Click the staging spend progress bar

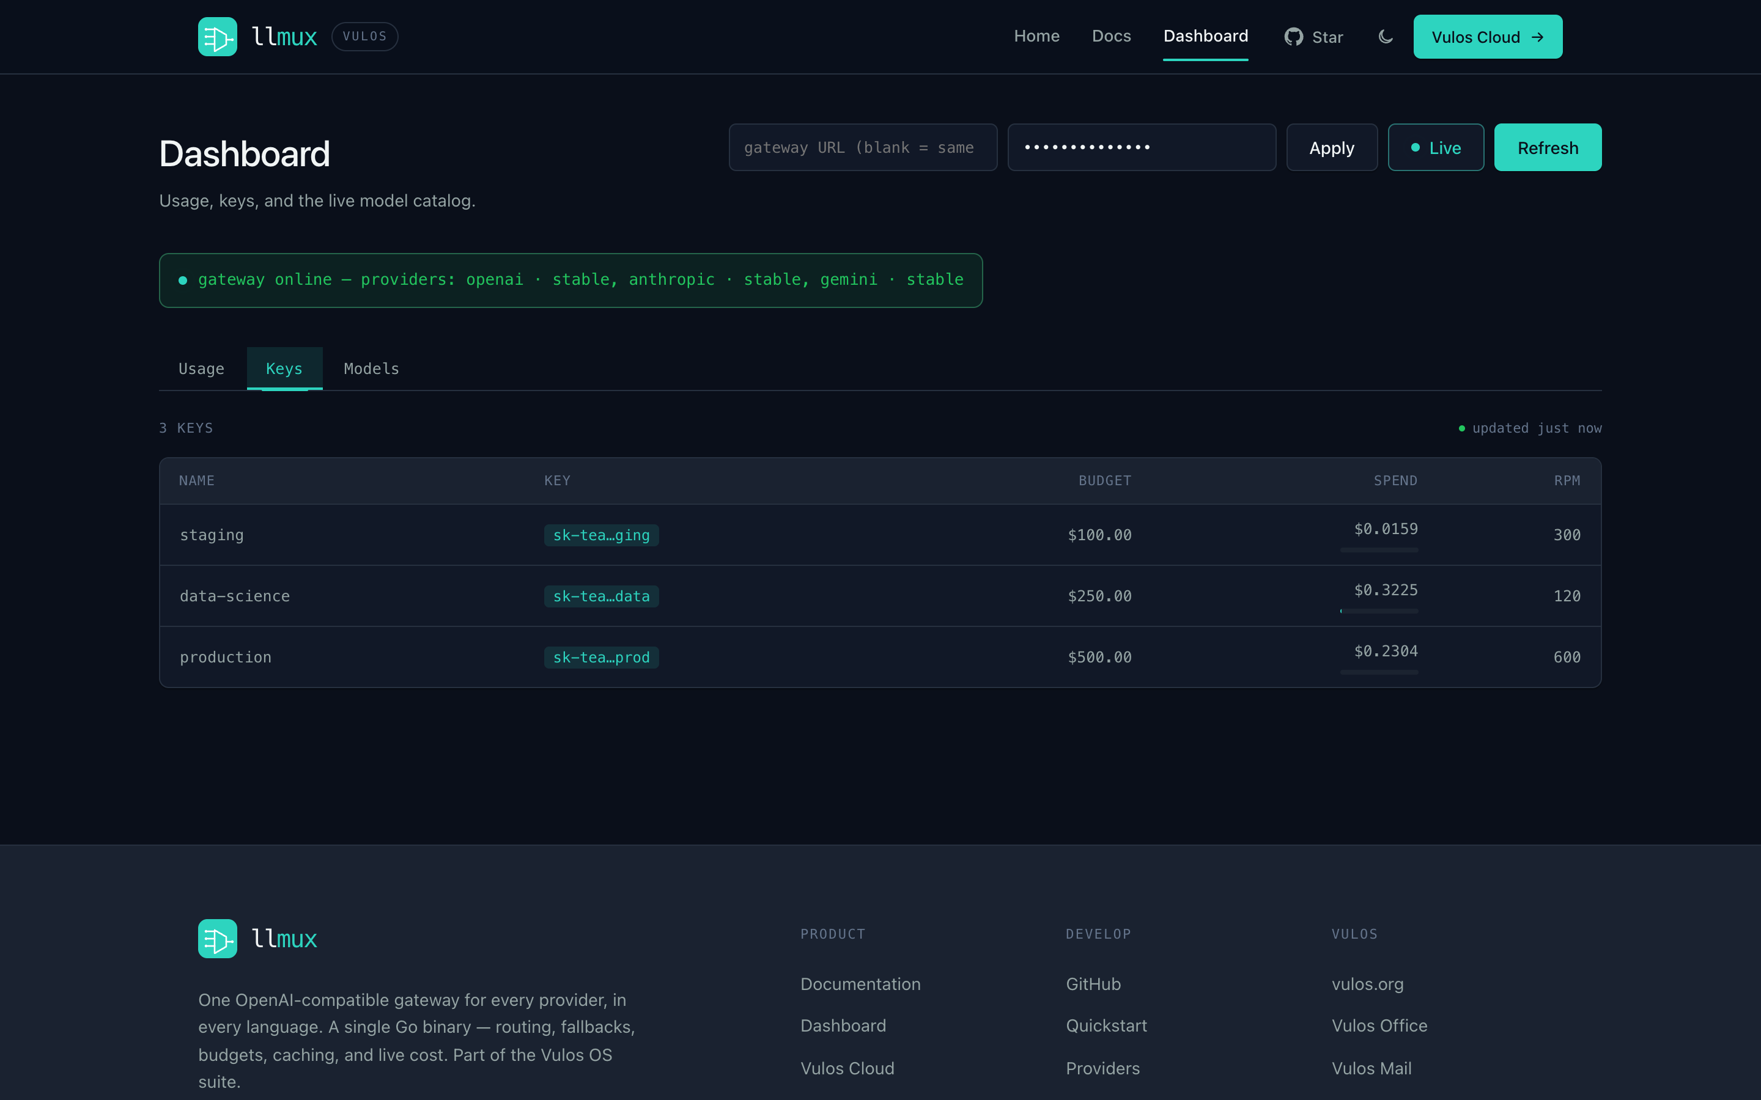pyautogui.click(x=1379, y=550)
